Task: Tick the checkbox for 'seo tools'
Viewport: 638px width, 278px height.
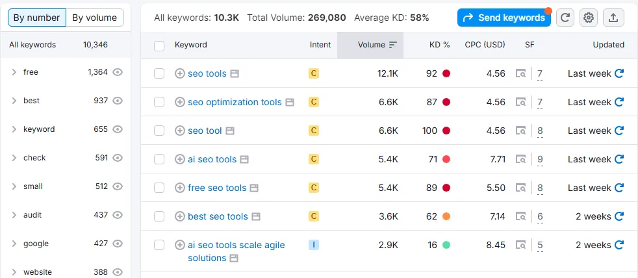Action: [159, 73]
